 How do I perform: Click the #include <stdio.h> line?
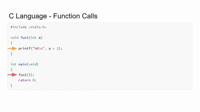(28, 27)
